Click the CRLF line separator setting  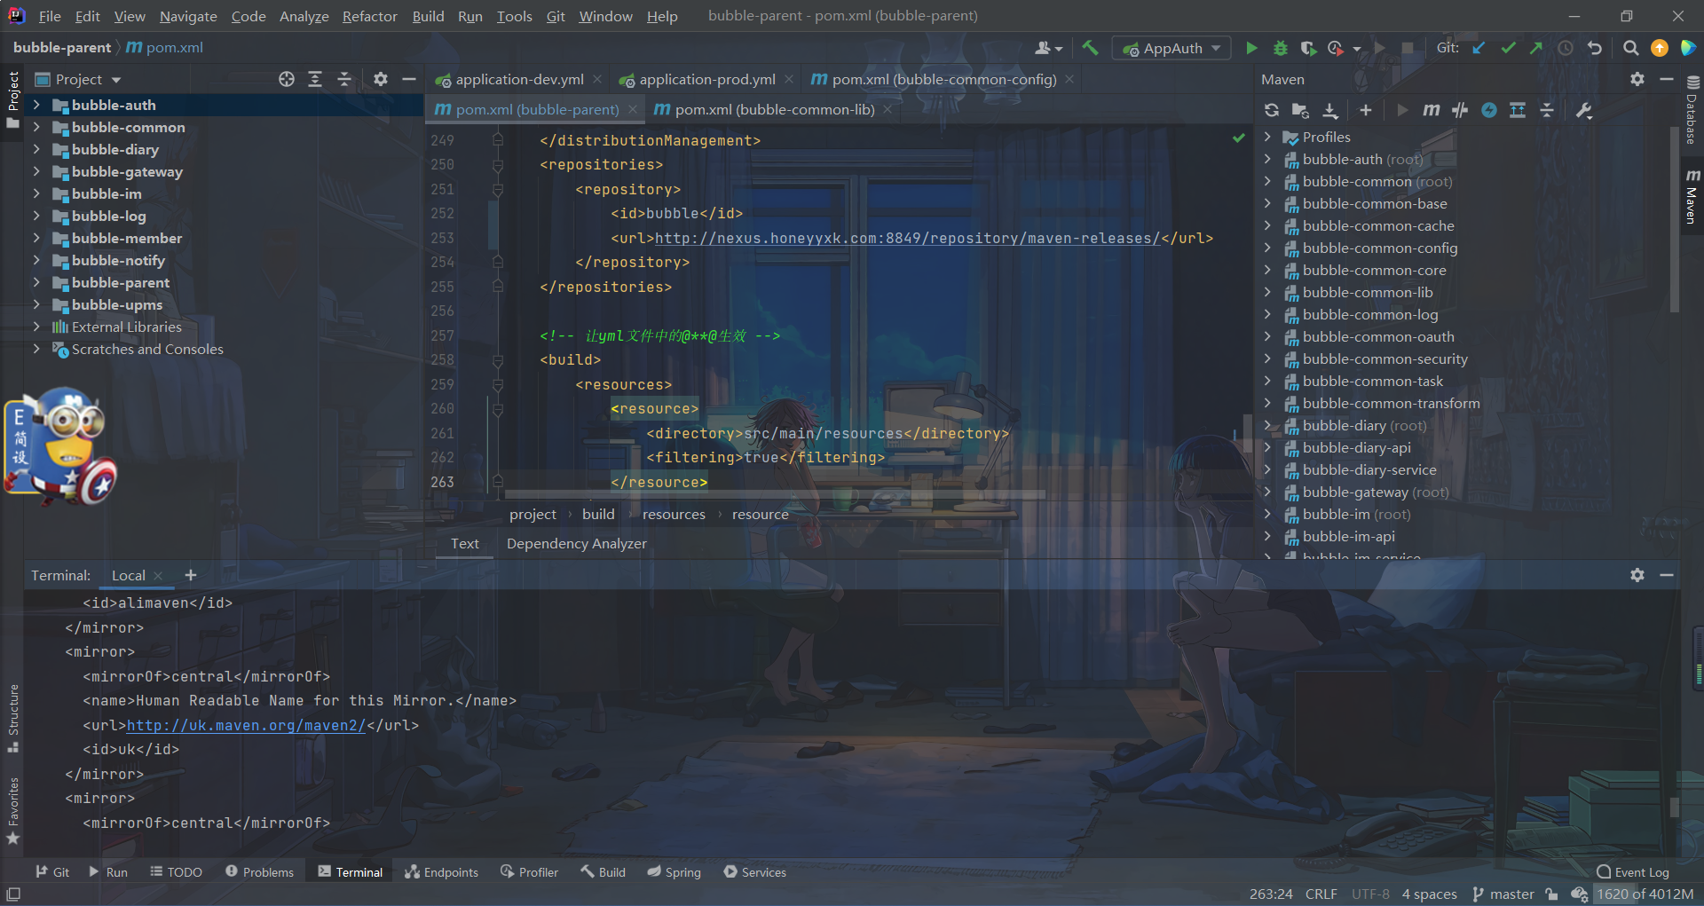[1321, 894]
